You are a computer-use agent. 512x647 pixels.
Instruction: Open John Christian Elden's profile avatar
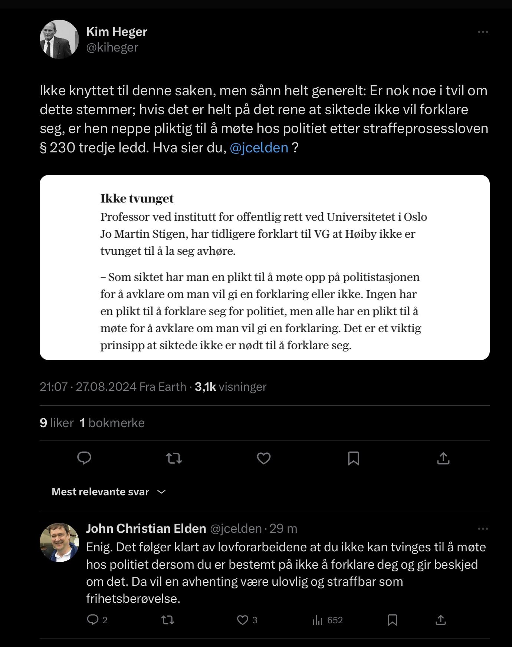59,542
